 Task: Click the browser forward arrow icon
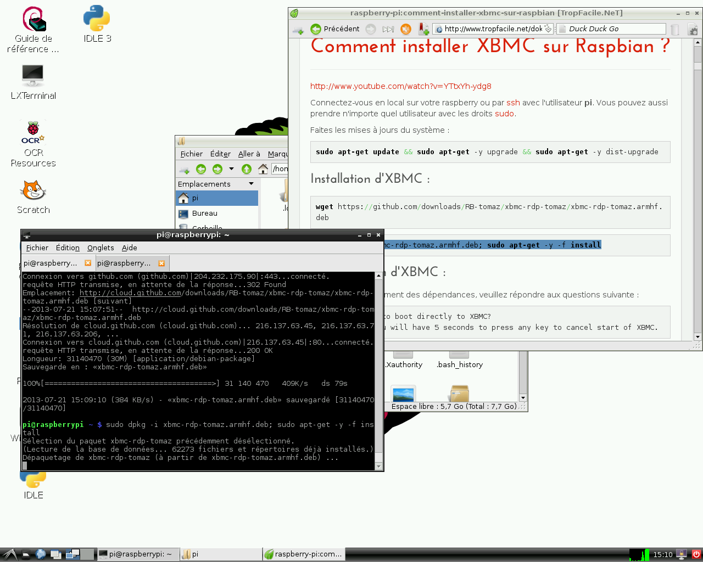point(371,29)
